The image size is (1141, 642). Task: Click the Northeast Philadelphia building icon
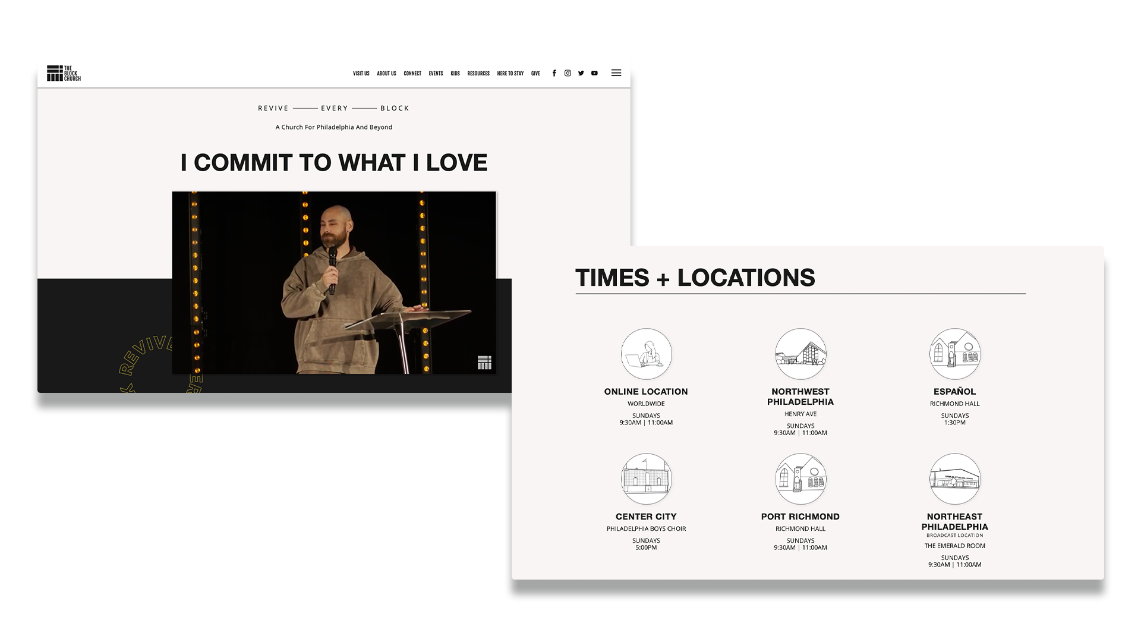tap(954, 479)
